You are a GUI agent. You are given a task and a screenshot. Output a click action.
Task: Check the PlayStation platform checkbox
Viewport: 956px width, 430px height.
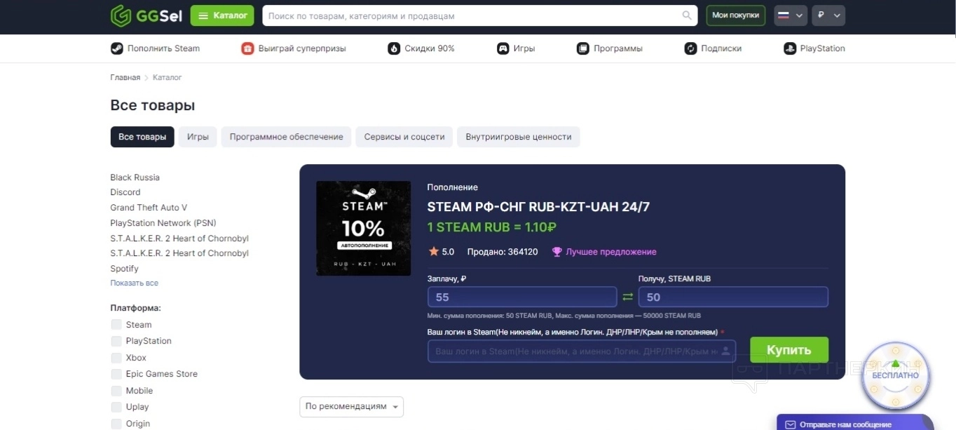pyautogui.click(x=116, y=341)
